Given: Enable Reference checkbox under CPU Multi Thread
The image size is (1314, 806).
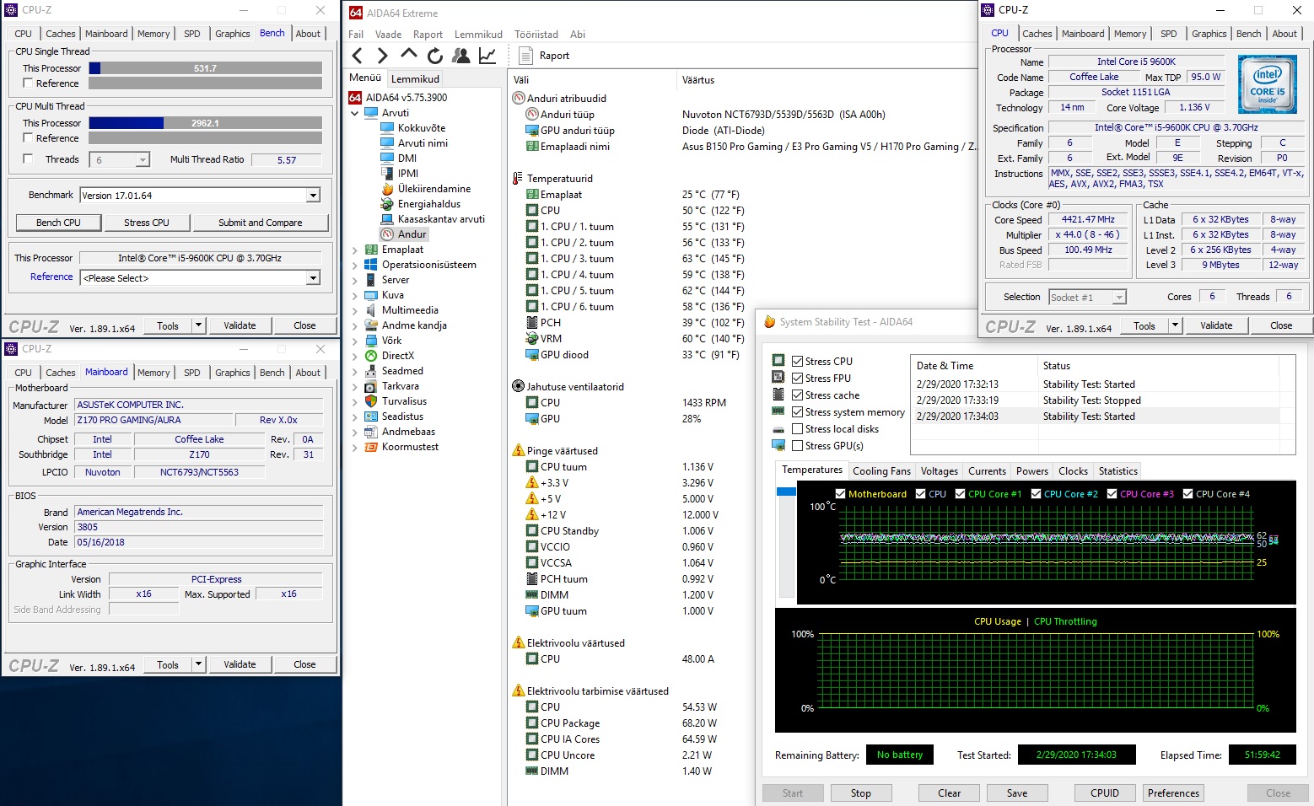Looking at the screenshot, I should (28, 137).
